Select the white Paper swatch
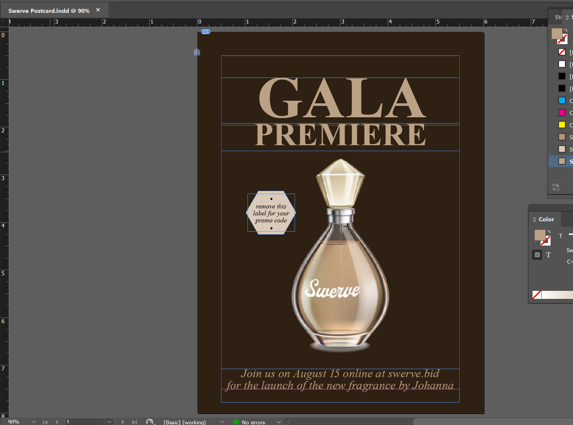573x425 pixels. [x=562, y=64]
